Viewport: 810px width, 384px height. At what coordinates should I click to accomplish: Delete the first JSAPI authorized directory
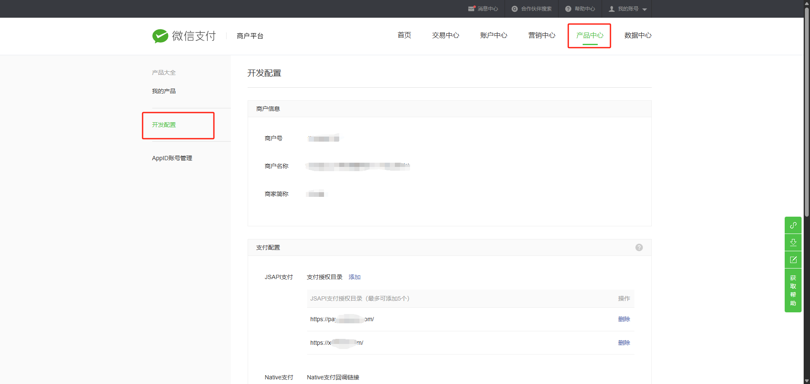coord(624,319)
